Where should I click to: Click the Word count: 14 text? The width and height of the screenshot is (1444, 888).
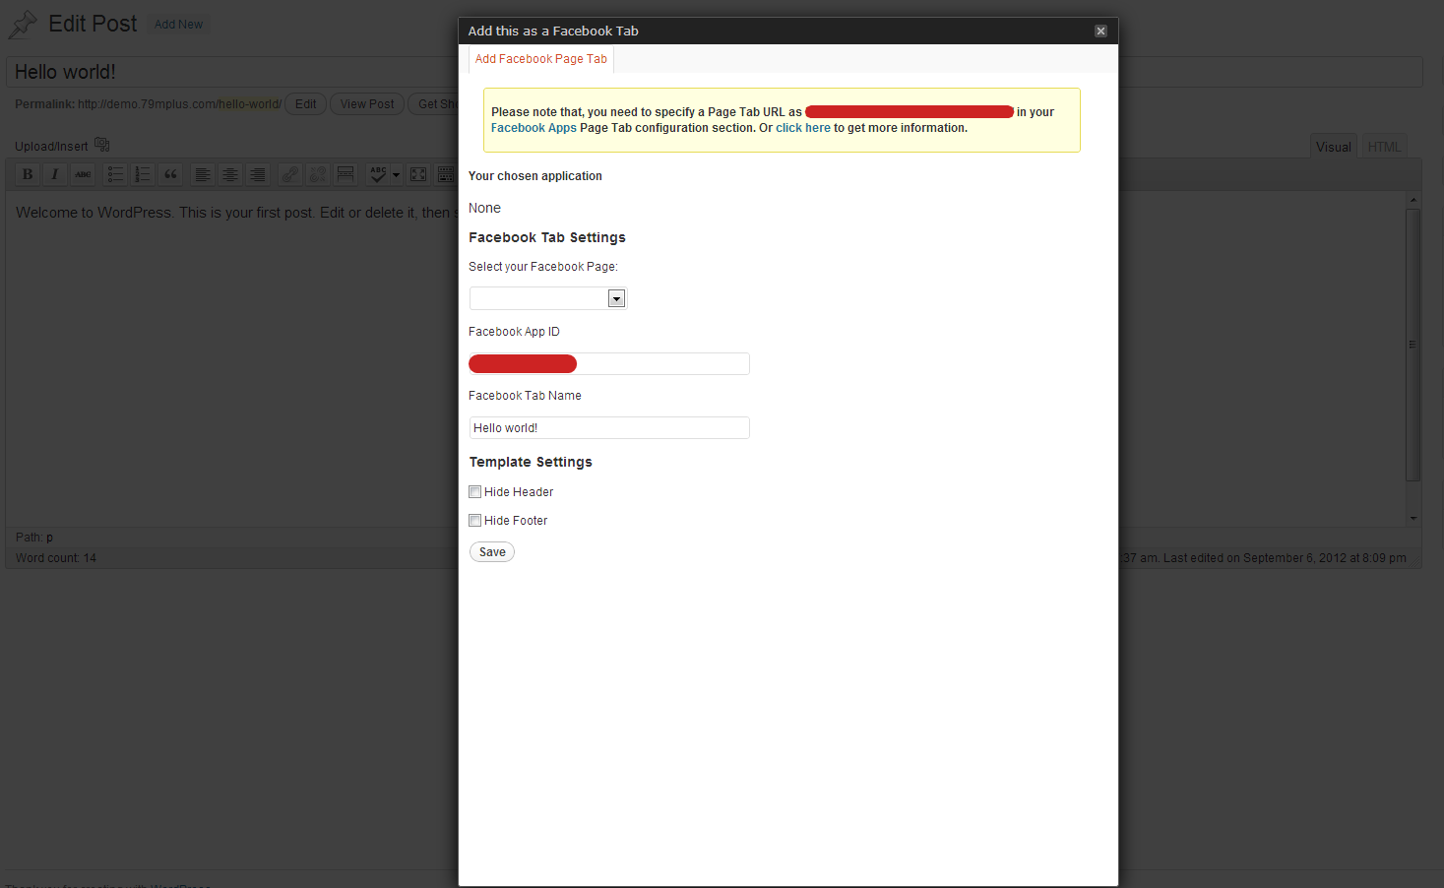(x=56, y=558)
